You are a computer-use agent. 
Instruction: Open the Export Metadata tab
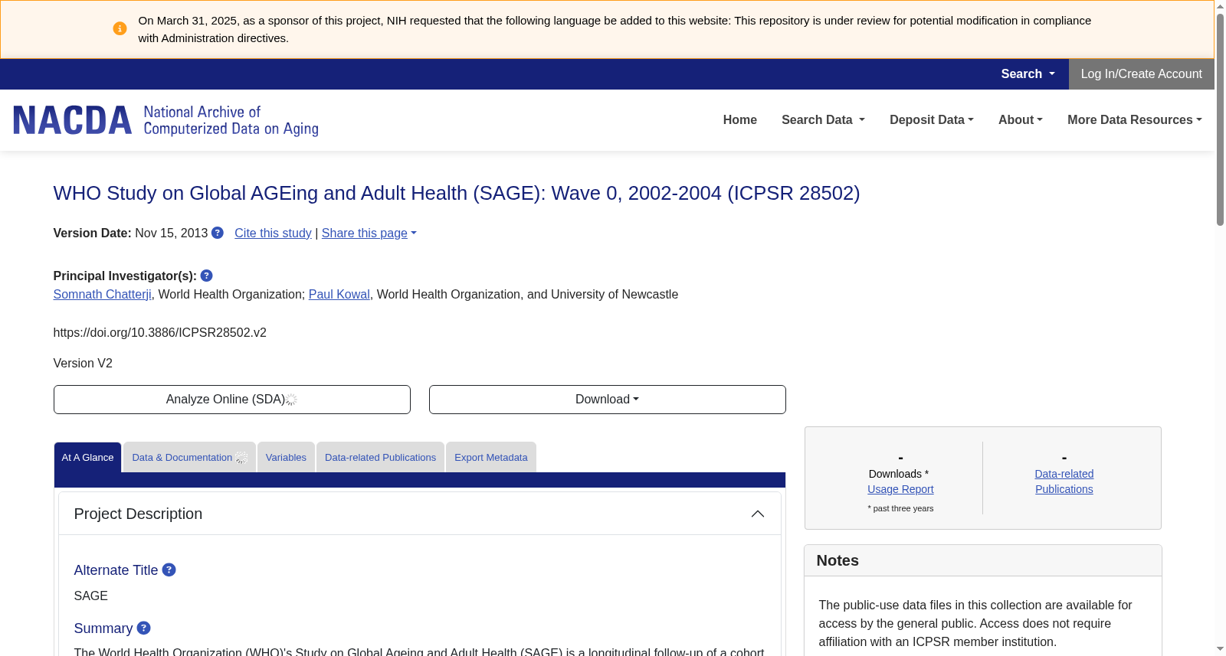pyautogui.click(x=491, y=458)
